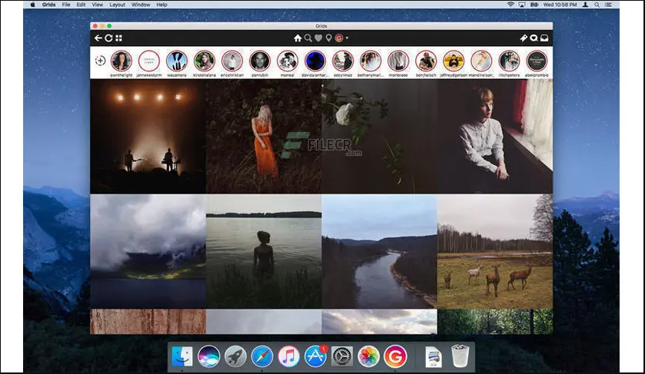Open the comments speech bubble icon
The height and width of the screenshot is (374, 645).
click(x=534, y=38)
